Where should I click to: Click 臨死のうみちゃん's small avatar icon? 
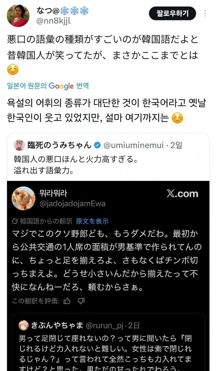[x=19, y=145]
